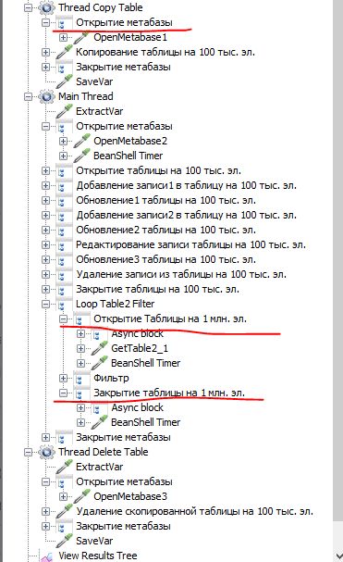Select the GetTable2_1 label
Screen dimensions: 343x562
(x=140, y=348)
